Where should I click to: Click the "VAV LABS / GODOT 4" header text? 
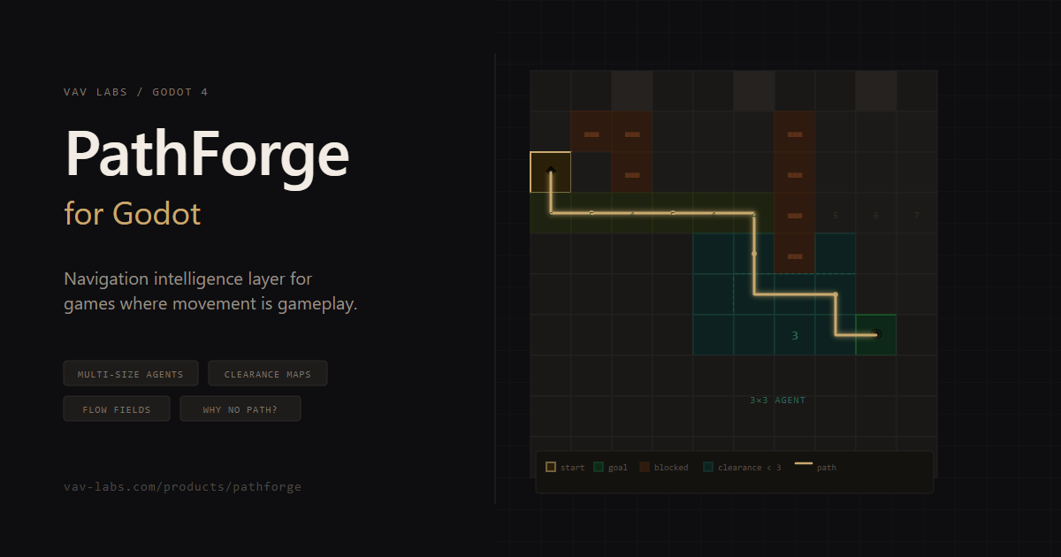point(136,92)
